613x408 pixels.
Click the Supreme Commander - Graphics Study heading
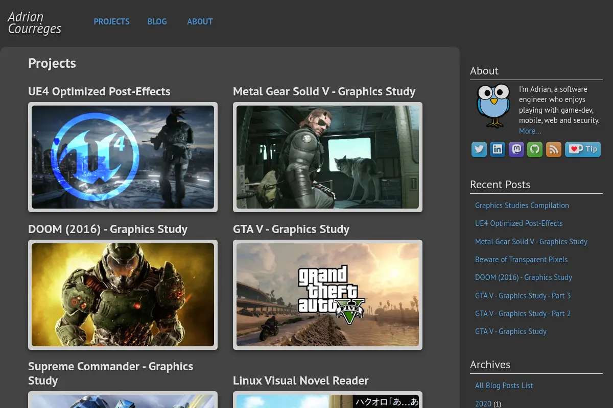[x=110, y=374]
